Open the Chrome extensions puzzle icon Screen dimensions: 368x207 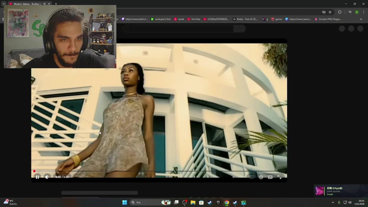(x=340, y=12)
